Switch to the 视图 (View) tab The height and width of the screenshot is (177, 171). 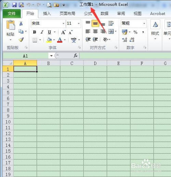pyautogui.click(x=137, y=14)
